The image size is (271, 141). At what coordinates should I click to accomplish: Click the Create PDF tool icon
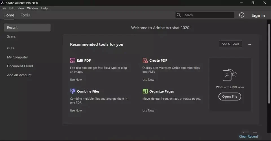point(145,60)
